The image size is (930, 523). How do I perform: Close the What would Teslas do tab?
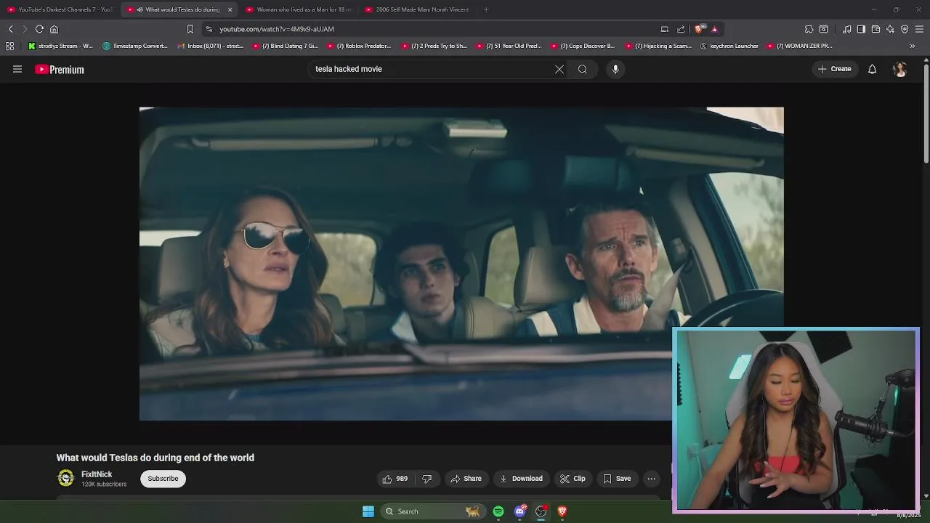230,9
